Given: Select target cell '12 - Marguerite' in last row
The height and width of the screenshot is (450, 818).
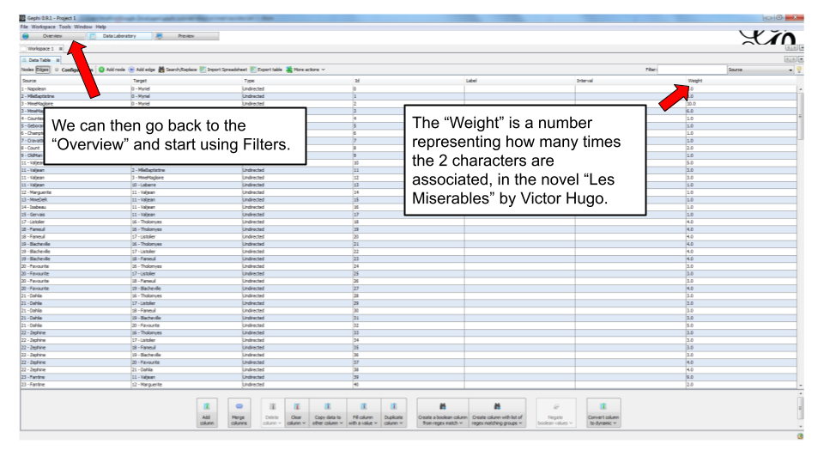Looking at the screenshot, I should 187,385.
